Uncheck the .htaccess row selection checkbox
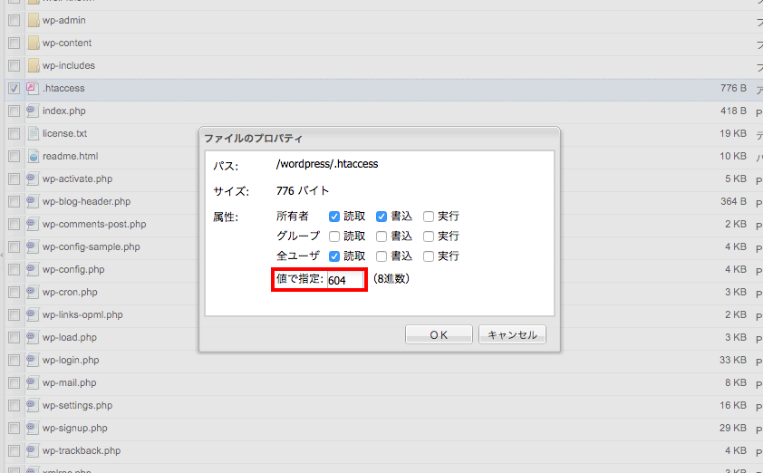The height and width of the screenshot is (473, 763). pos(14,88)
